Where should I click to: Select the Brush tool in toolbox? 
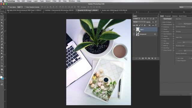2,35
